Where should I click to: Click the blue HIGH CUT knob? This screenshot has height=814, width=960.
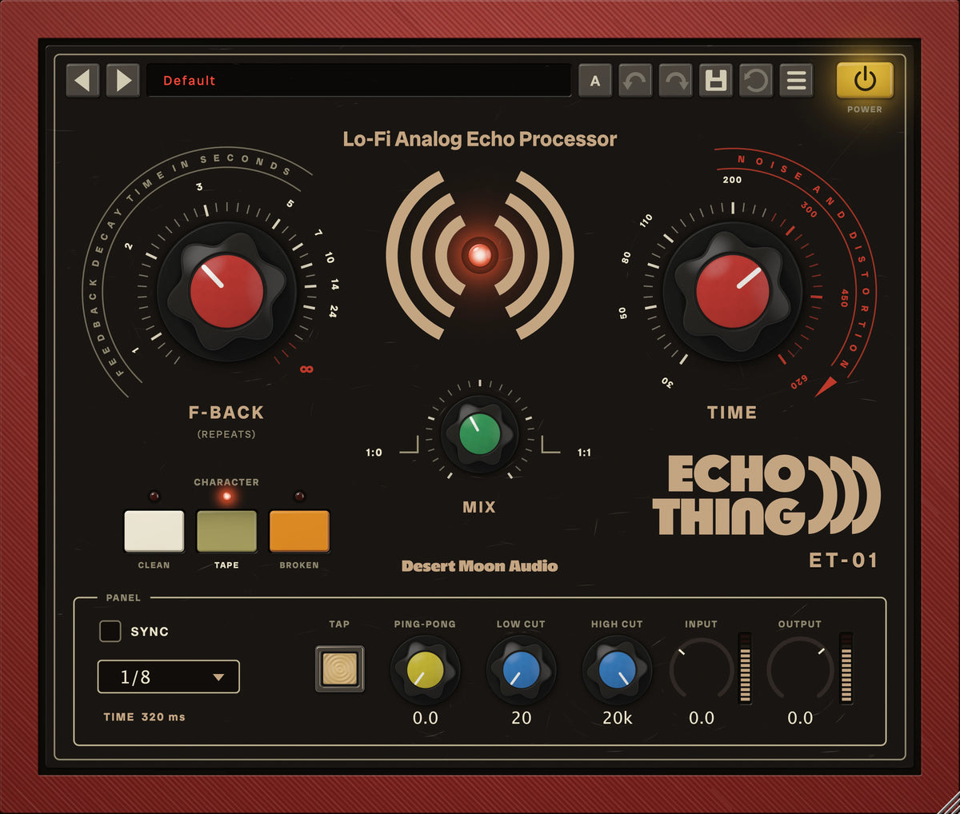click(617, 669)
